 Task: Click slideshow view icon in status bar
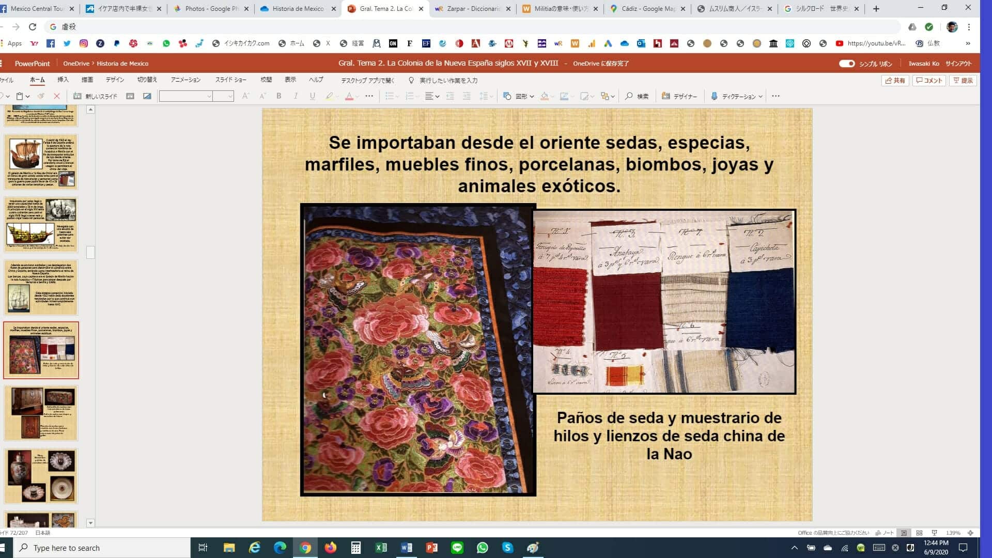[x=934, y=533]
